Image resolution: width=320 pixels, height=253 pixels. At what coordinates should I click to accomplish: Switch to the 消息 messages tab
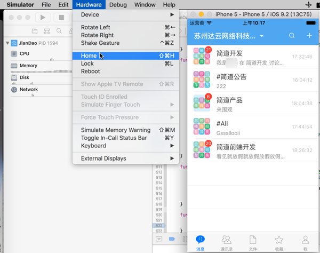pyautogui.click(x=200, y=243)
